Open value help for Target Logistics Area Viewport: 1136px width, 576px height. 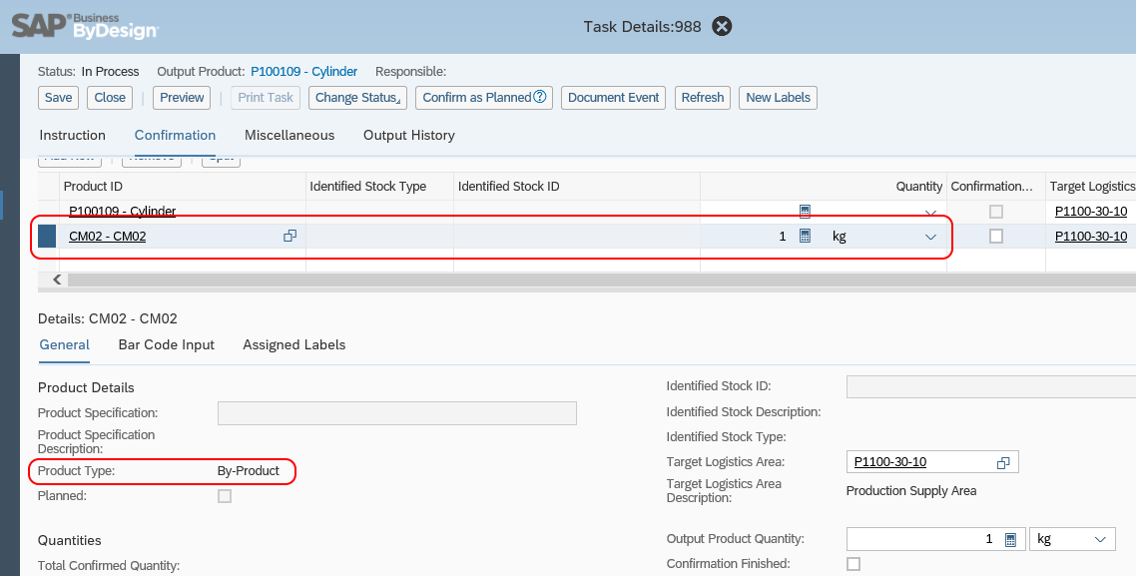point(1002,461)
